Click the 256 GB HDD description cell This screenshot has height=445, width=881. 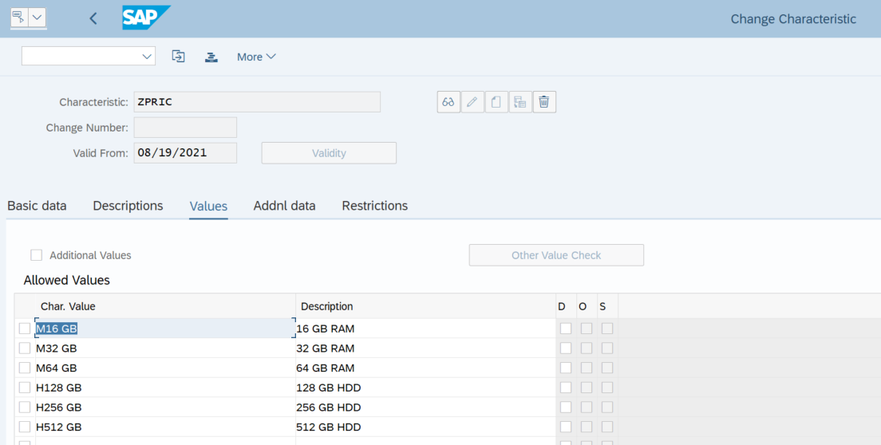coord(425,407)
